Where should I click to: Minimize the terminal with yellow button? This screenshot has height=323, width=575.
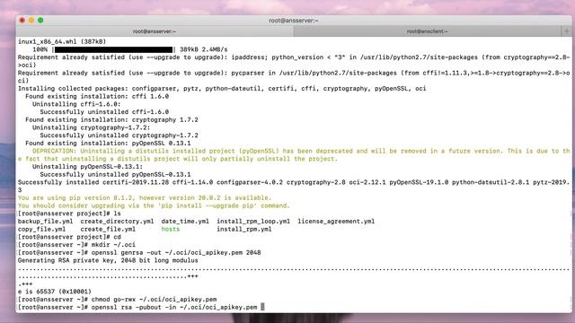pyautogui.click(x=31, y=20)
